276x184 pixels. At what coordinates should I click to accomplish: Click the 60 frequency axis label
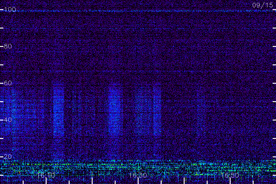[x=8, y=83]
